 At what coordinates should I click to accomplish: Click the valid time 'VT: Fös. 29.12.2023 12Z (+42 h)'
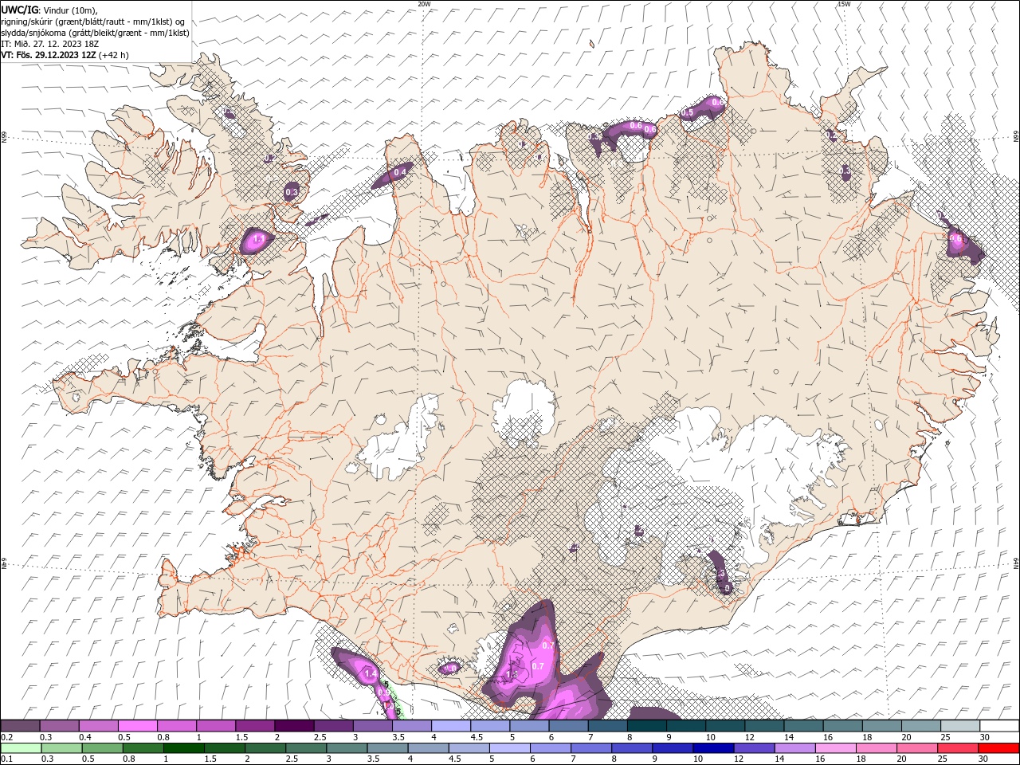(x=65, y=55)
